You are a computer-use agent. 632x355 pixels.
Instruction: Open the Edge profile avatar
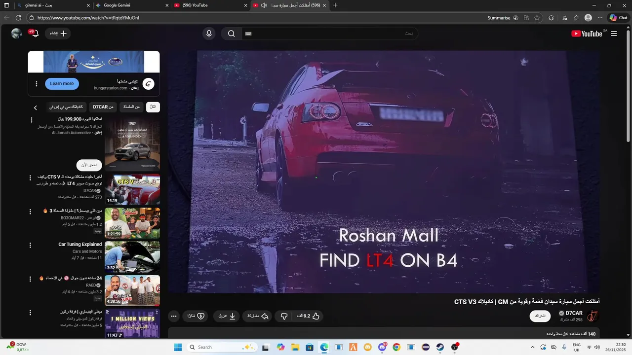(588, 18)
